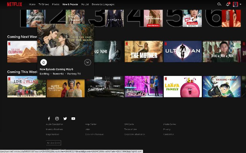Click Coming Next Week row heading
Viewport: 246px width, 153px height.
[22, 37]
